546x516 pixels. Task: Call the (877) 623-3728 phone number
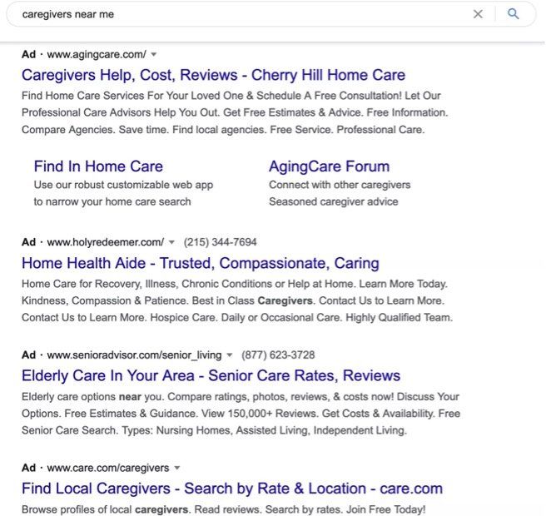[278, 355]
